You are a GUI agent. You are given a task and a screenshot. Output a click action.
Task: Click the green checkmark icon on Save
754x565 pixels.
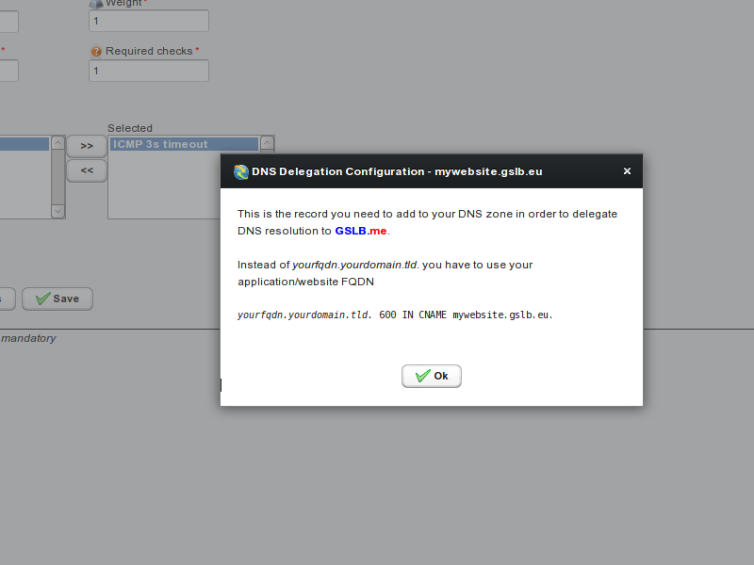click(x=42, y=299)
